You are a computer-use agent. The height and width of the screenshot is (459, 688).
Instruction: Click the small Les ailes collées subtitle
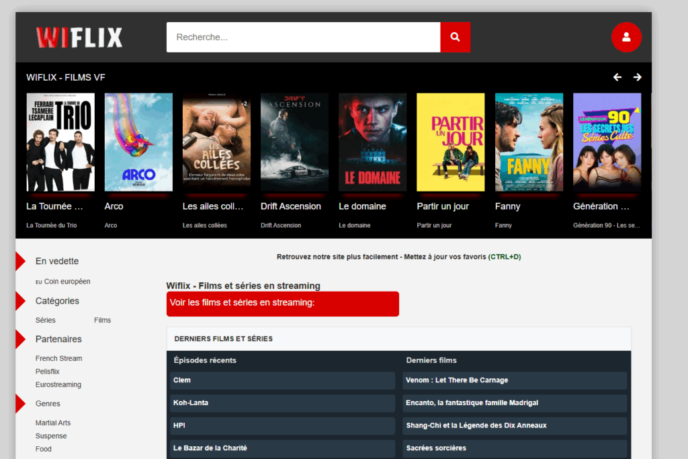point(204,226)
